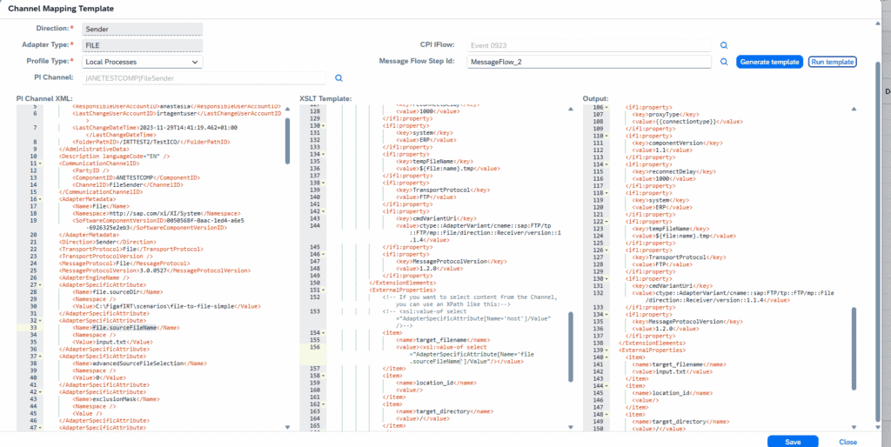891x447 pixels.
Task: Click FileSender ChannelID on line 14
Action: (125, 185)
